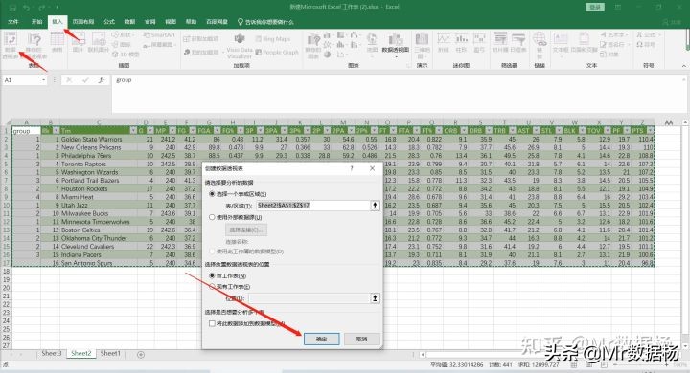Click the formula bar fx insert function icon
Viewport: 690px width, 373px height.
(102, 80)
